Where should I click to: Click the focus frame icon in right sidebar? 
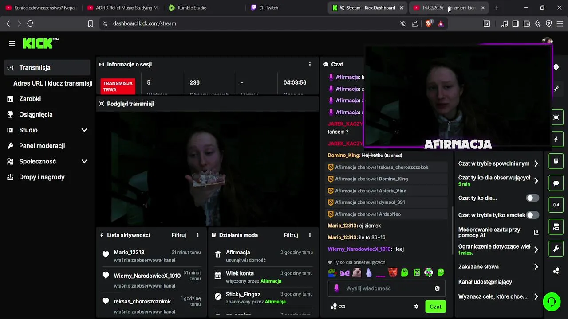556,117
